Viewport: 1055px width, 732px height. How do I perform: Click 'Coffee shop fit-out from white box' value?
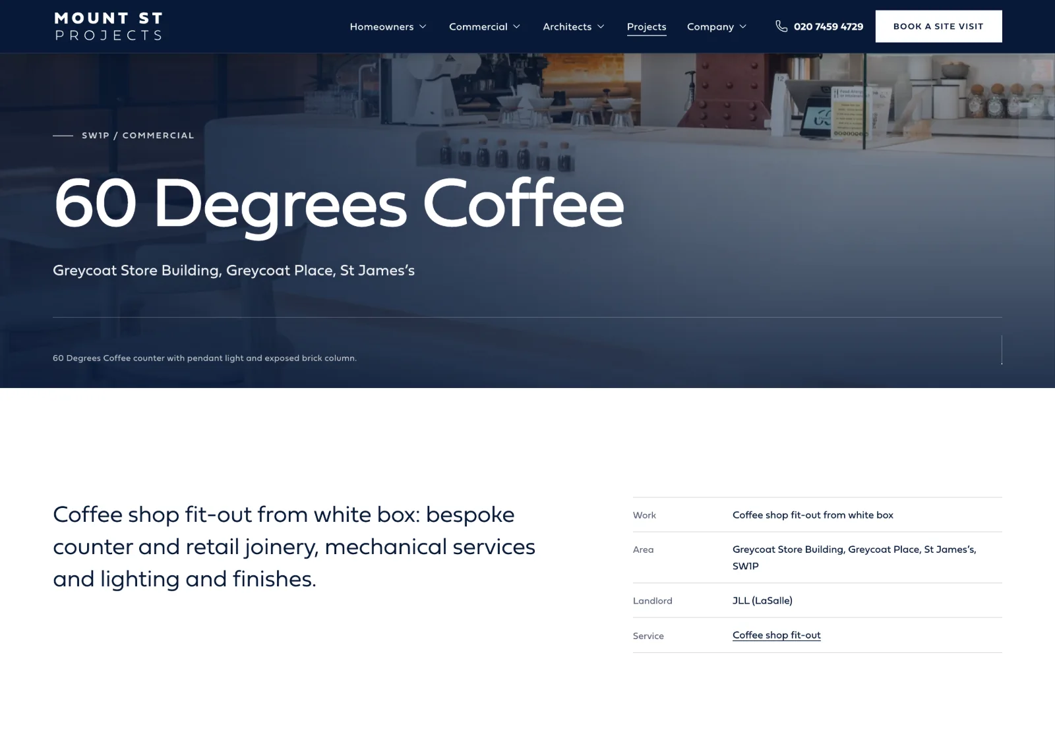click(x=812, y=515)
